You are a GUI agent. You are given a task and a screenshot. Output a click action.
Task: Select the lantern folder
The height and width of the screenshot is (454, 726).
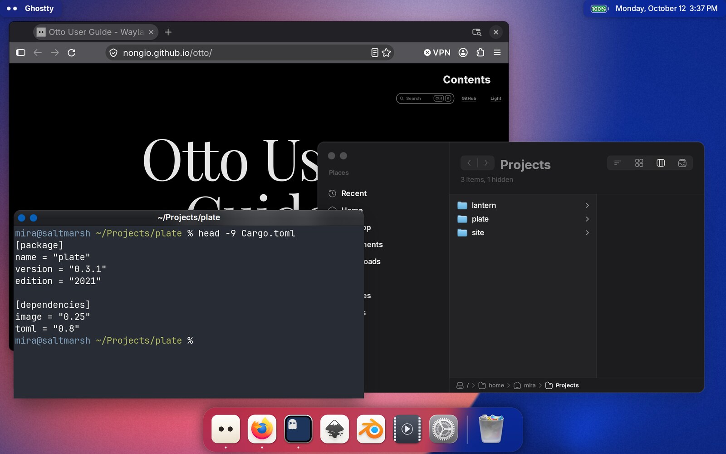pyautogui.click(x=523, y=205)
